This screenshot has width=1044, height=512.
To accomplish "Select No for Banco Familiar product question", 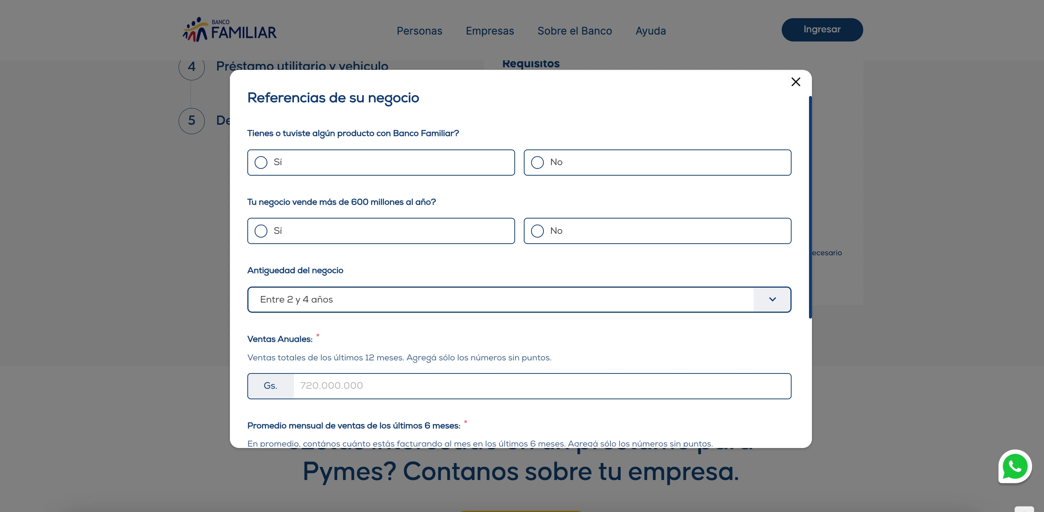I will point(537,163).
